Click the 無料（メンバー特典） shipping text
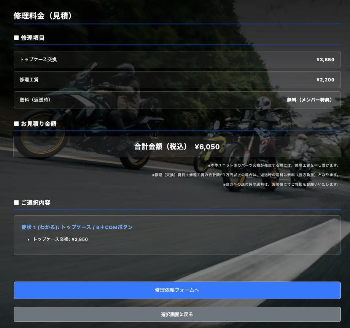350x328 pixels. coord(310,100)
